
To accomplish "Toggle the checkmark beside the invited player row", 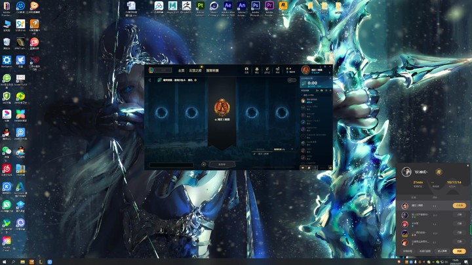I will pyautogui.click(x=254, y=153).
